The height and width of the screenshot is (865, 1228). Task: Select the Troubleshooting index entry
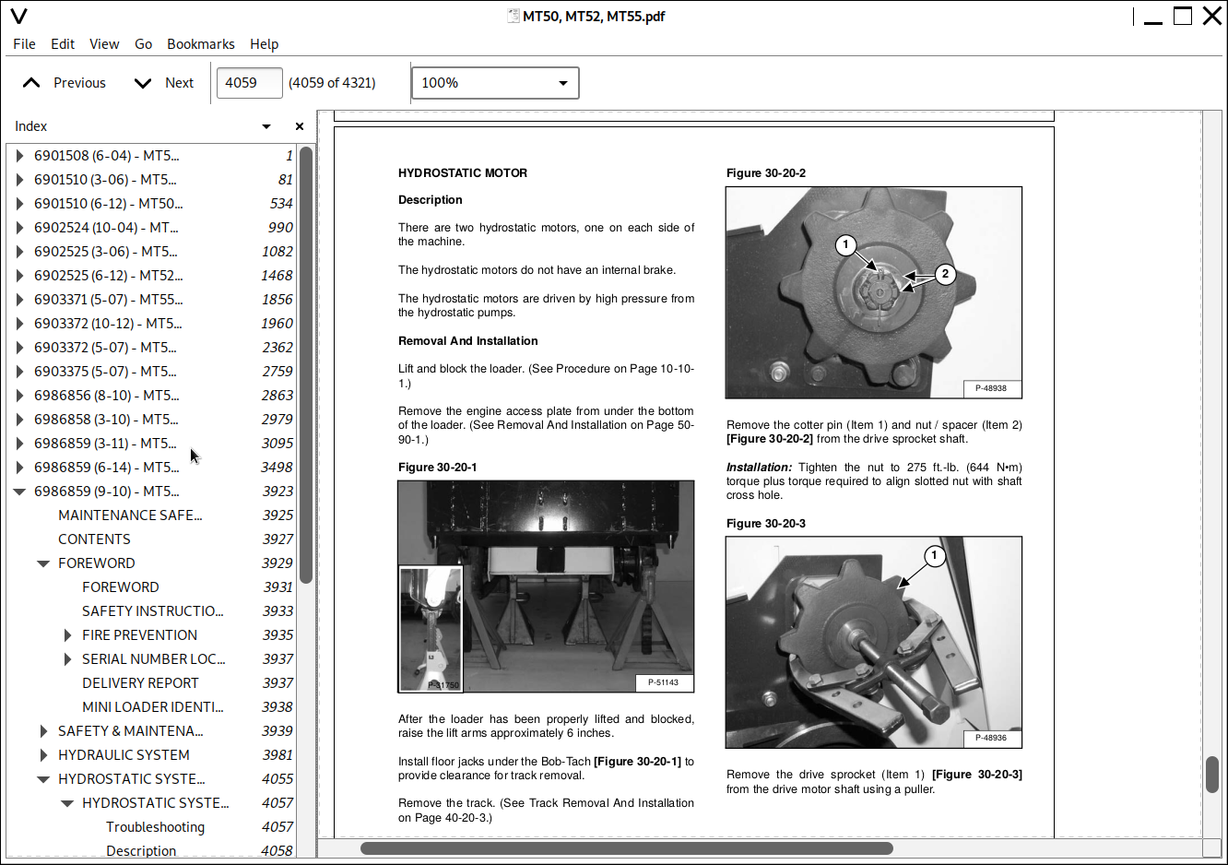(155, 827)
